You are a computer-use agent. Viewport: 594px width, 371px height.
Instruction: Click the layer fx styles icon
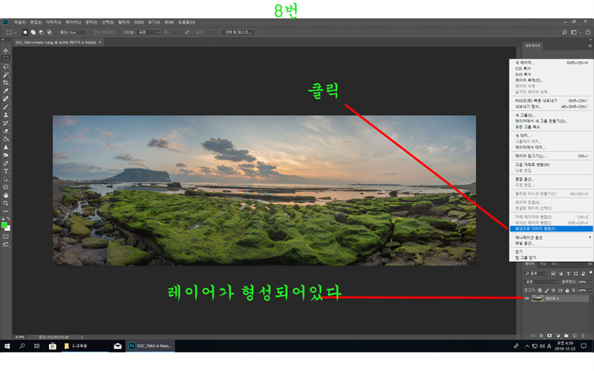tap(541, 335)
